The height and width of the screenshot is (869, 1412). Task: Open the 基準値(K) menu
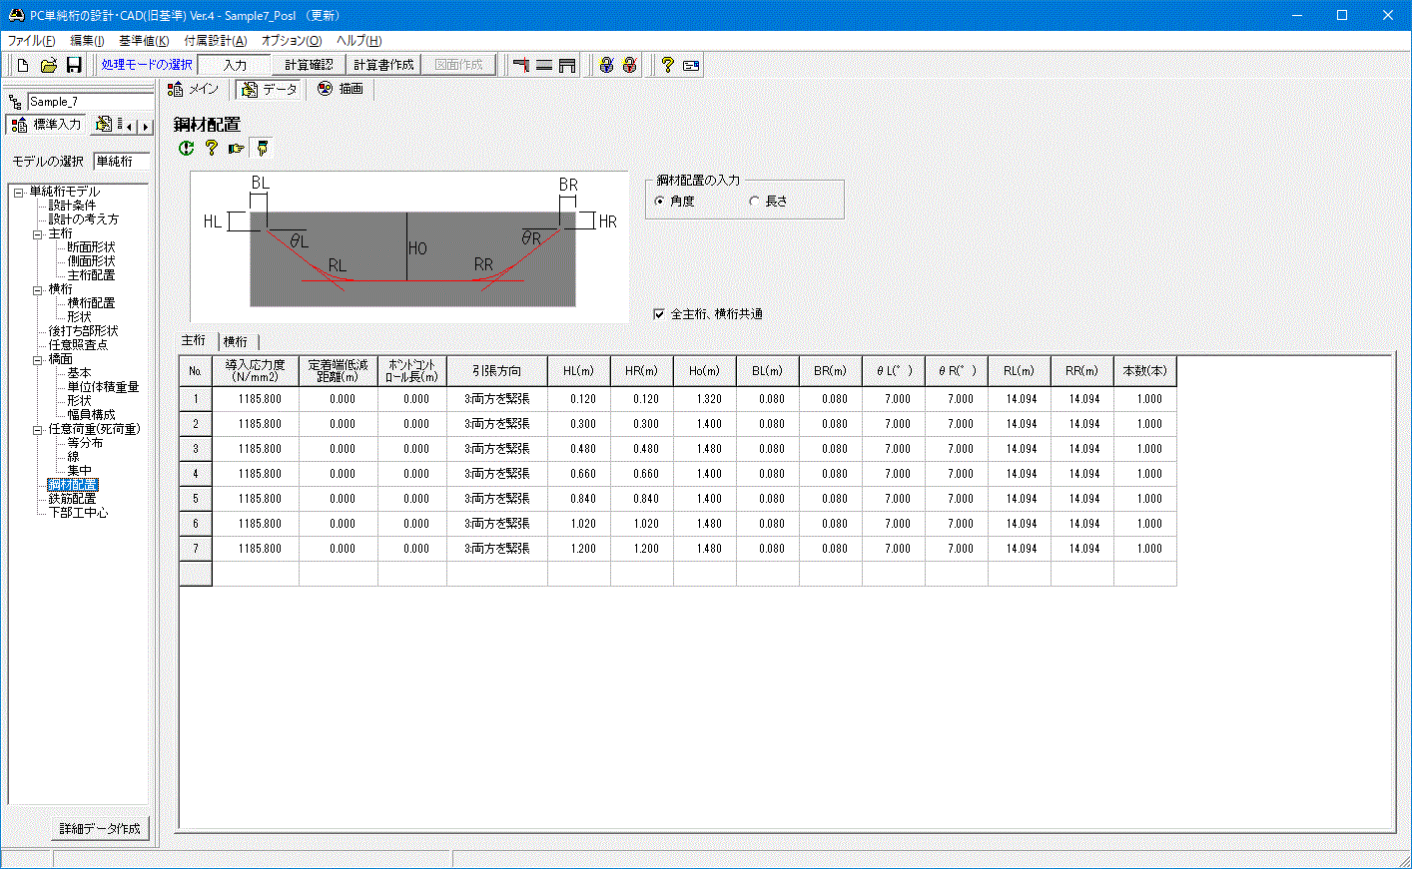144,41
